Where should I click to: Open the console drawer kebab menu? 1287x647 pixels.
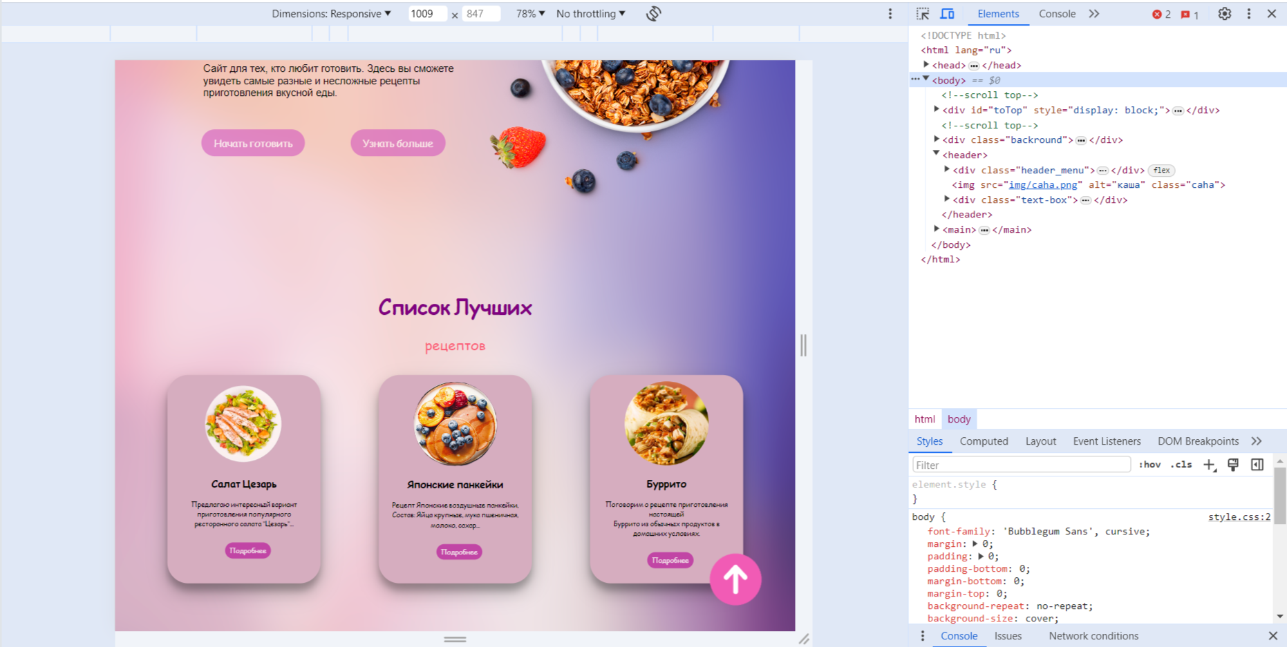coord(923,636)
